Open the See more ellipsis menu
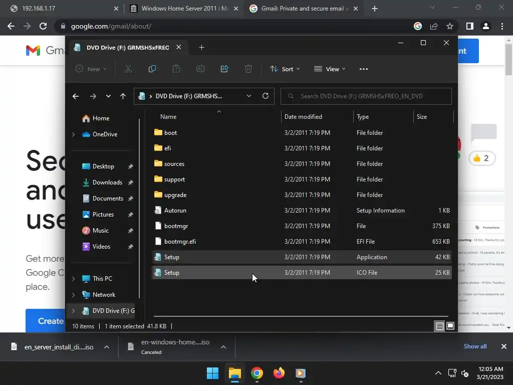The image size is (513, 385). (364, 69)
